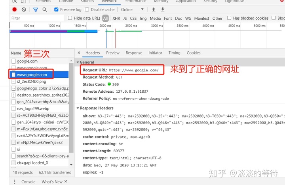Switch to the Preview tab
The height and width of the screenshot is (185, 285).
click(x=113, y=53)
